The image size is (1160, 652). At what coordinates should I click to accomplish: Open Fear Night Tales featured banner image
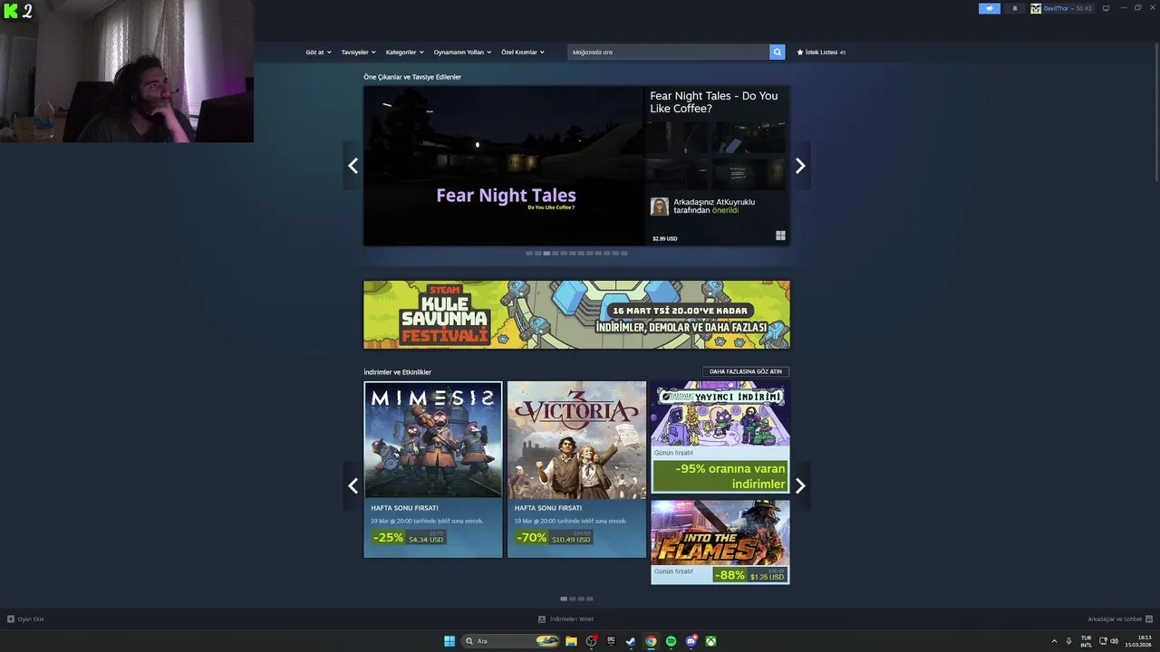tap(504, 166)
